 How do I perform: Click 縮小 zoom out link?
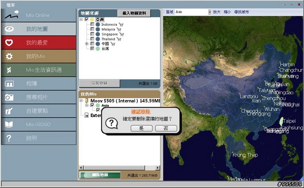tap(227, 12)
